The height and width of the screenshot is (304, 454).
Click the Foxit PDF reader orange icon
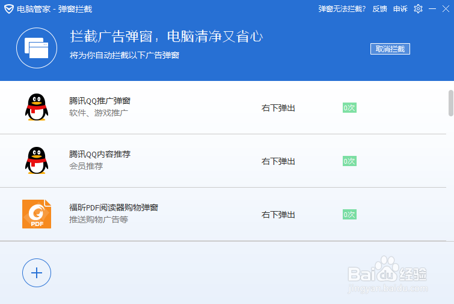tap(37, 214)
